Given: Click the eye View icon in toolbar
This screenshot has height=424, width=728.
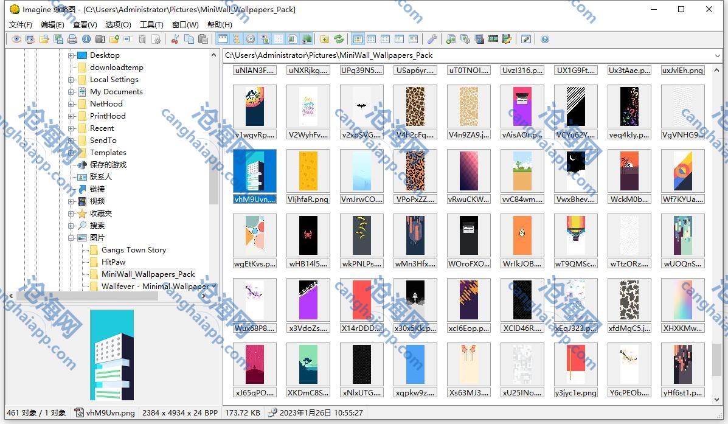Looking at the screenshot, I should coord(16,40).
